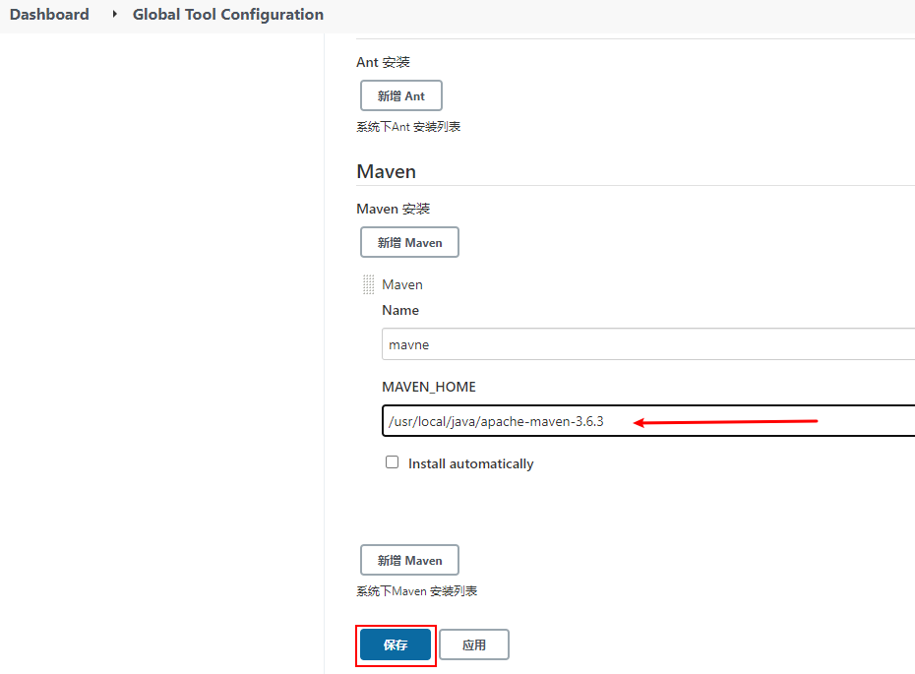Click the lower 新增 Maven button
The image size is (915, 674).
[x=409, y=559]
